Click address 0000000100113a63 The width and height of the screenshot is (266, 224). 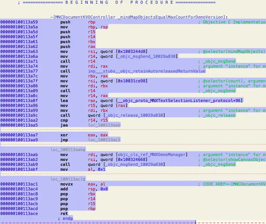pos(19,51)
